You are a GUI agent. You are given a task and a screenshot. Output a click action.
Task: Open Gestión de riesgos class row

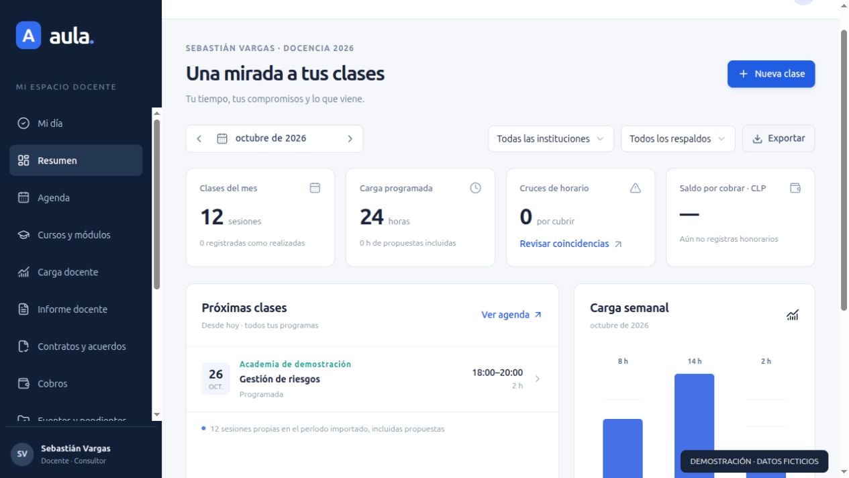[372, 379]
